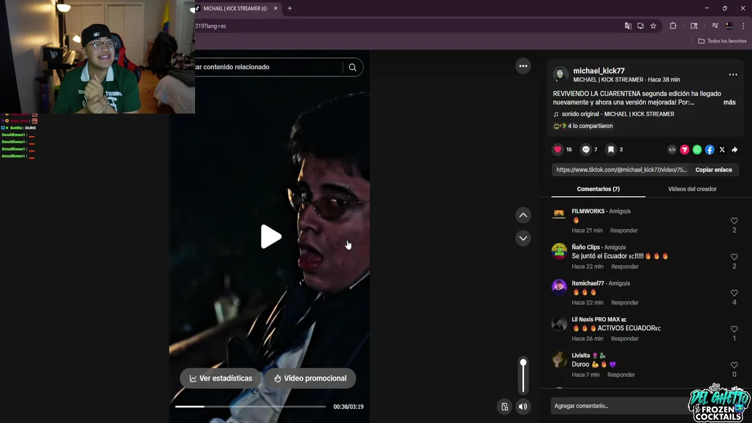Viewport: 752px width, 423px height.
Task: Share via the red send-to-friends icon
Action: (x=684, y=150)
